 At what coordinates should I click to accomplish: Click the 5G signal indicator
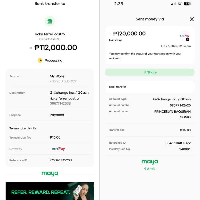[x=180, y=4]
